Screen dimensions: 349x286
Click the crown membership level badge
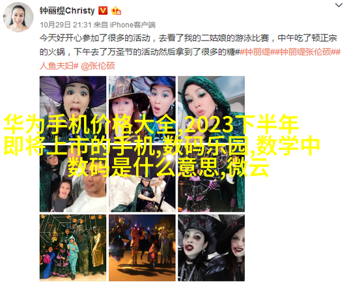[116, 10]
